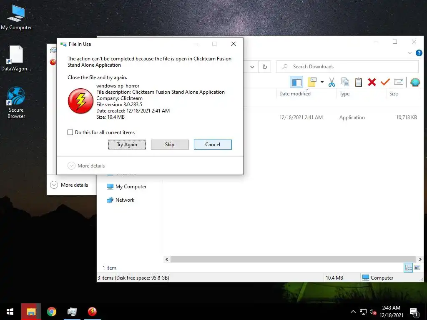The width and height of the screenshot is (427, 320).
Task: Click the Classic Shell icon in toolbar
Action: click(x=415, y=82)
